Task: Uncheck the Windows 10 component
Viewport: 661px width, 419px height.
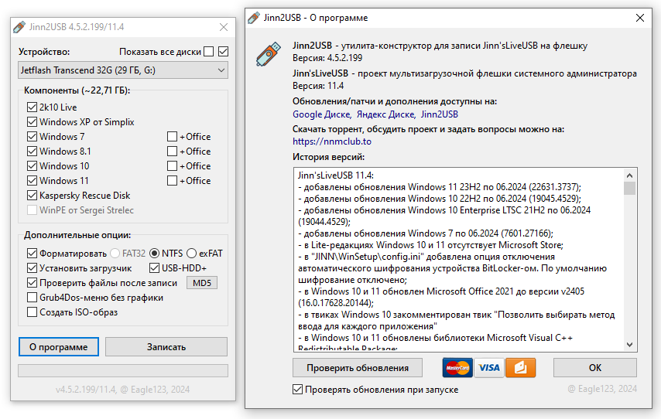Action: [32, 166]
